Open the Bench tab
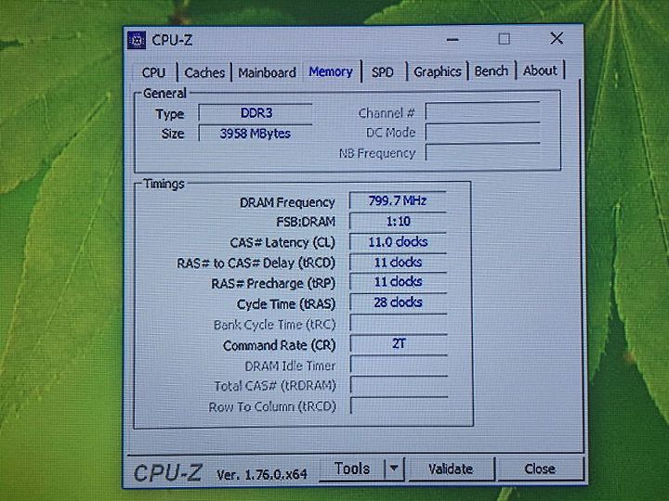Viewport: 669px width, 501px height. pos(492,71)
